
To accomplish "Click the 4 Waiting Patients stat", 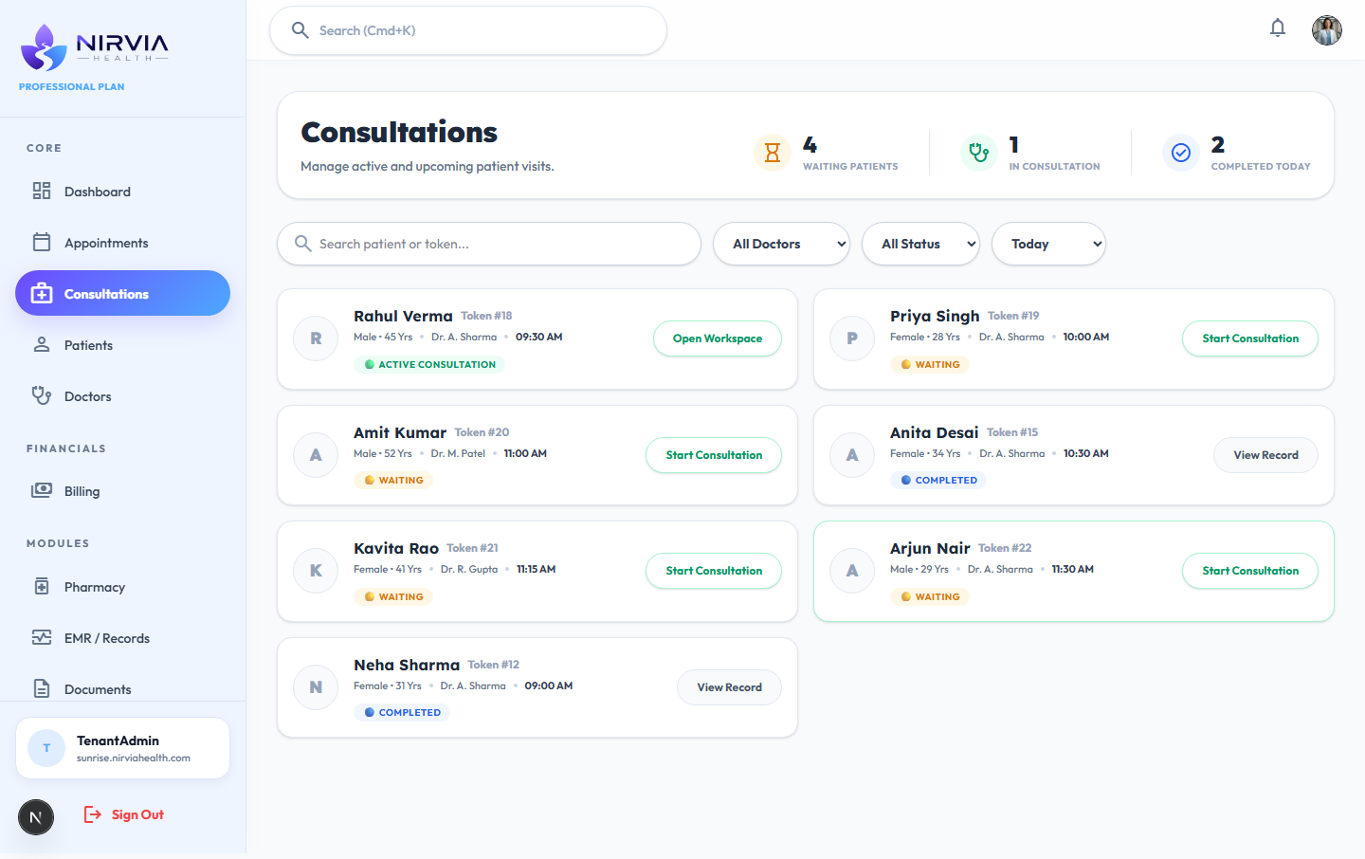I will [x=826, y=153].
